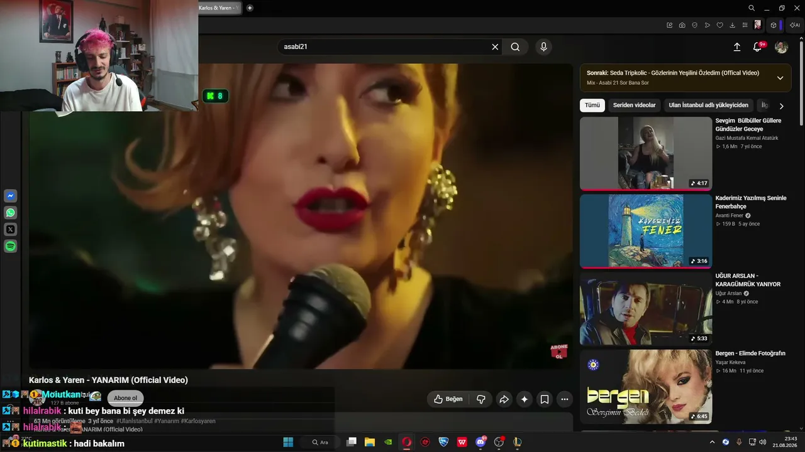Image resolution: width=805 pixels, height=452 pixels.
Task: Visit the Avanti Fener channel
Action: pyautogui.click(x=730, y=215)
